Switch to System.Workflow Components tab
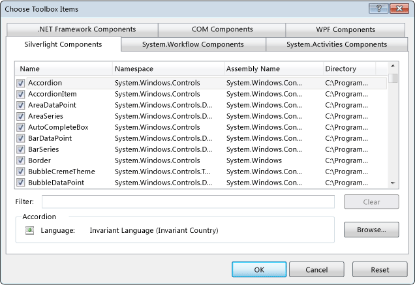Image resolution: width=415 pixels, height=285 pixels. coord(193,44)
